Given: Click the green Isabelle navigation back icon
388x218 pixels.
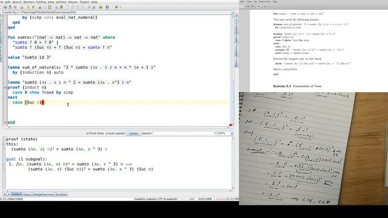Looking at the screenshot, I should (116, 7).
